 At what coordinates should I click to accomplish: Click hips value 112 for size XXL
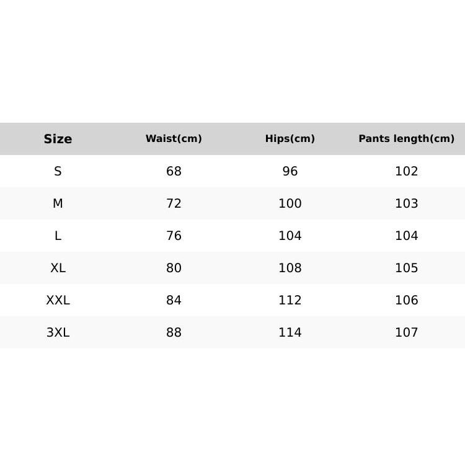coord(290,300)
